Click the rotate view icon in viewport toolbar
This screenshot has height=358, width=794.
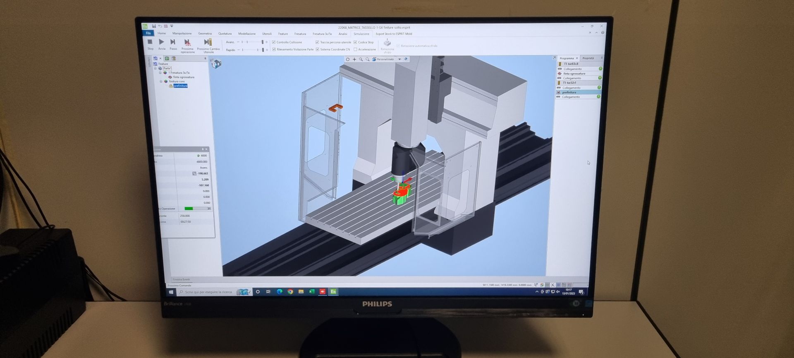348,59
